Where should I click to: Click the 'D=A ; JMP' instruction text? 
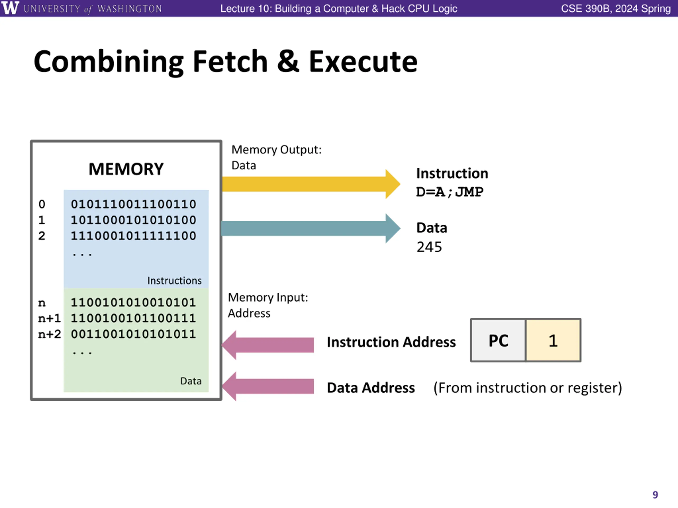tap(450, 192)
